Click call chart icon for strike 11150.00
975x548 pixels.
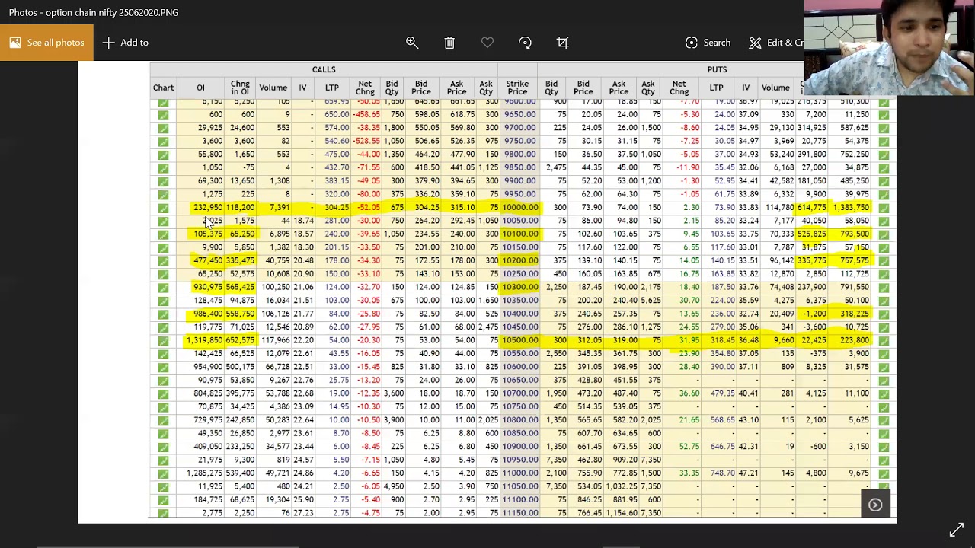[163, 513]
